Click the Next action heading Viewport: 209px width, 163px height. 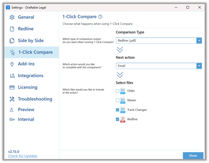pyautogui.click(x=125, y=57)
